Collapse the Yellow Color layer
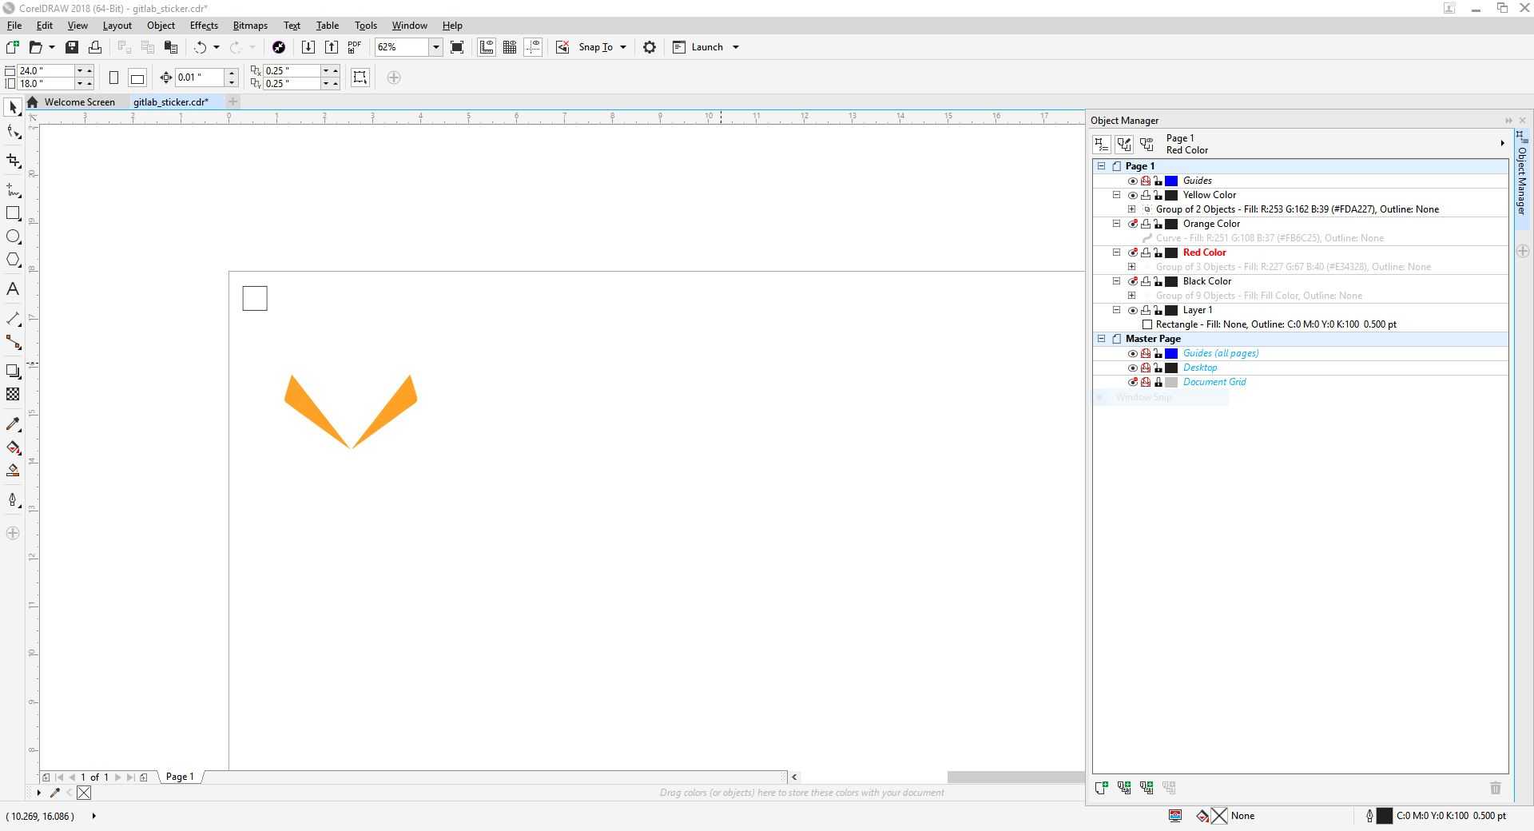Image resolution: width=1534 pixels, height=831 pixels. coord(1117,195)
